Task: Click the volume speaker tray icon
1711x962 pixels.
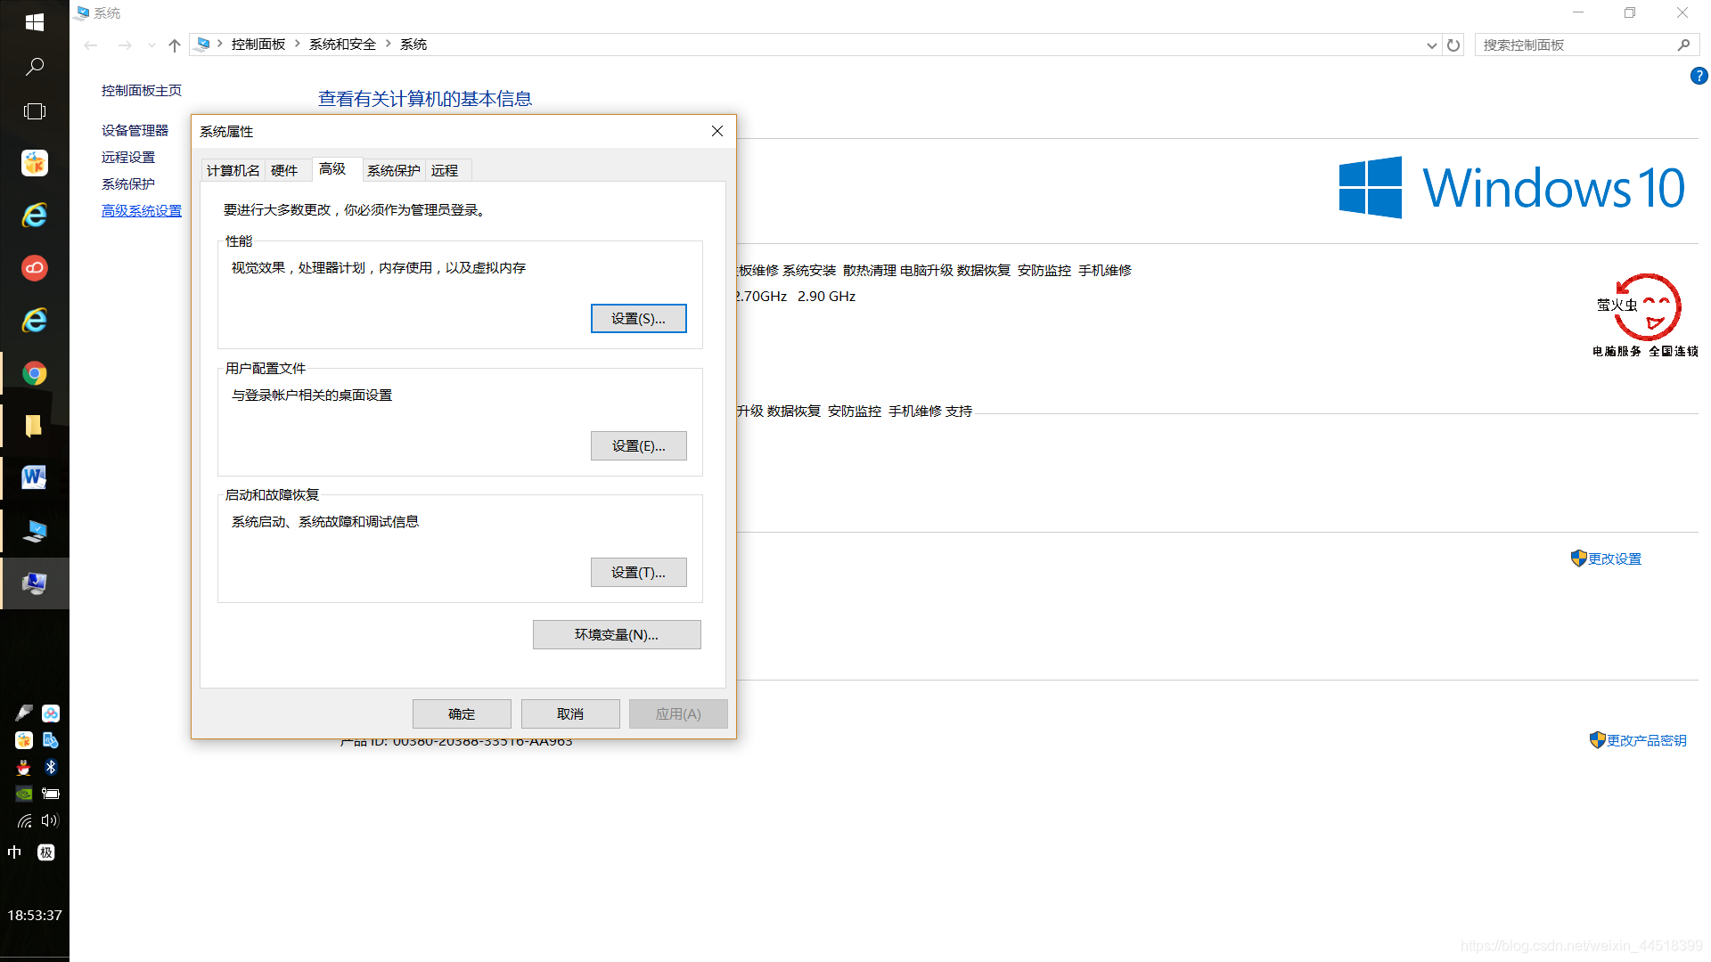Action: [x=50, y=820]
